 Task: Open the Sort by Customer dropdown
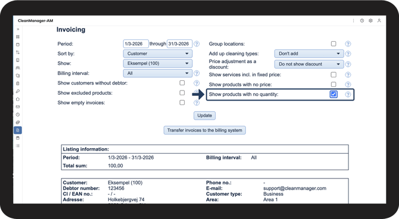(158, 54)
